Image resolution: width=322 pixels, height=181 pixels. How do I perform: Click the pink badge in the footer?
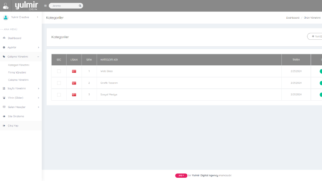click(x=181, y=175)
